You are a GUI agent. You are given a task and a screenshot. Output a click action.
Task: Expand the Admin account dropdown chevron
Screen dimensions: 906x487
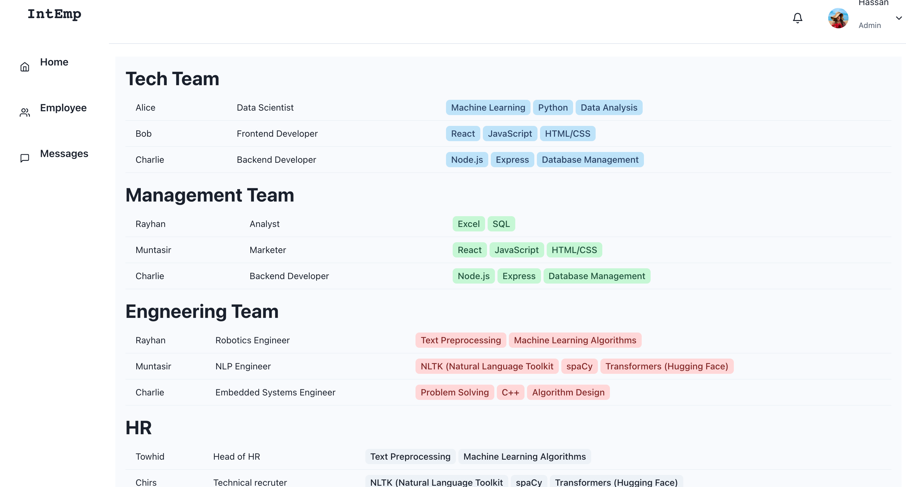pyautogui.click(x=899, y=18)
